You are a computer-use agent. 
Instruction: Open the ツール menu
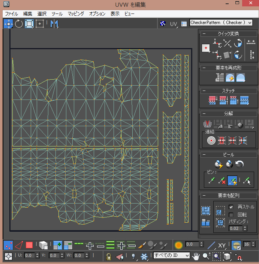click(57, 14)
